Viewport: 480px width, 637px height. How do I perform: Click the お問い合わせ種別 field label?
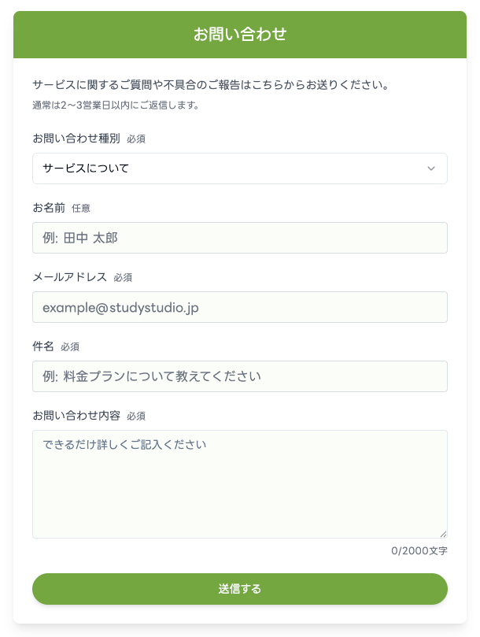click(76, 139)
